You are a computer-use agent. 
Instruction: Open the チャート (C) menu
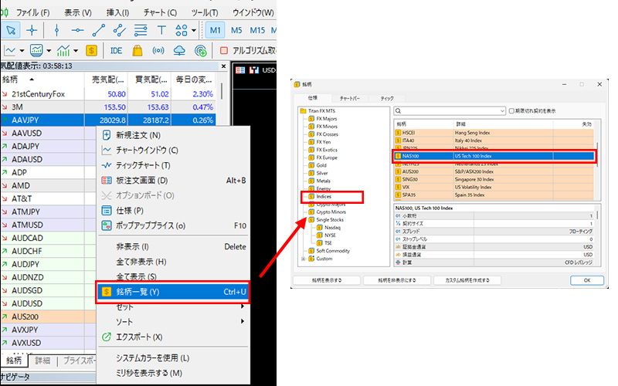160,12
